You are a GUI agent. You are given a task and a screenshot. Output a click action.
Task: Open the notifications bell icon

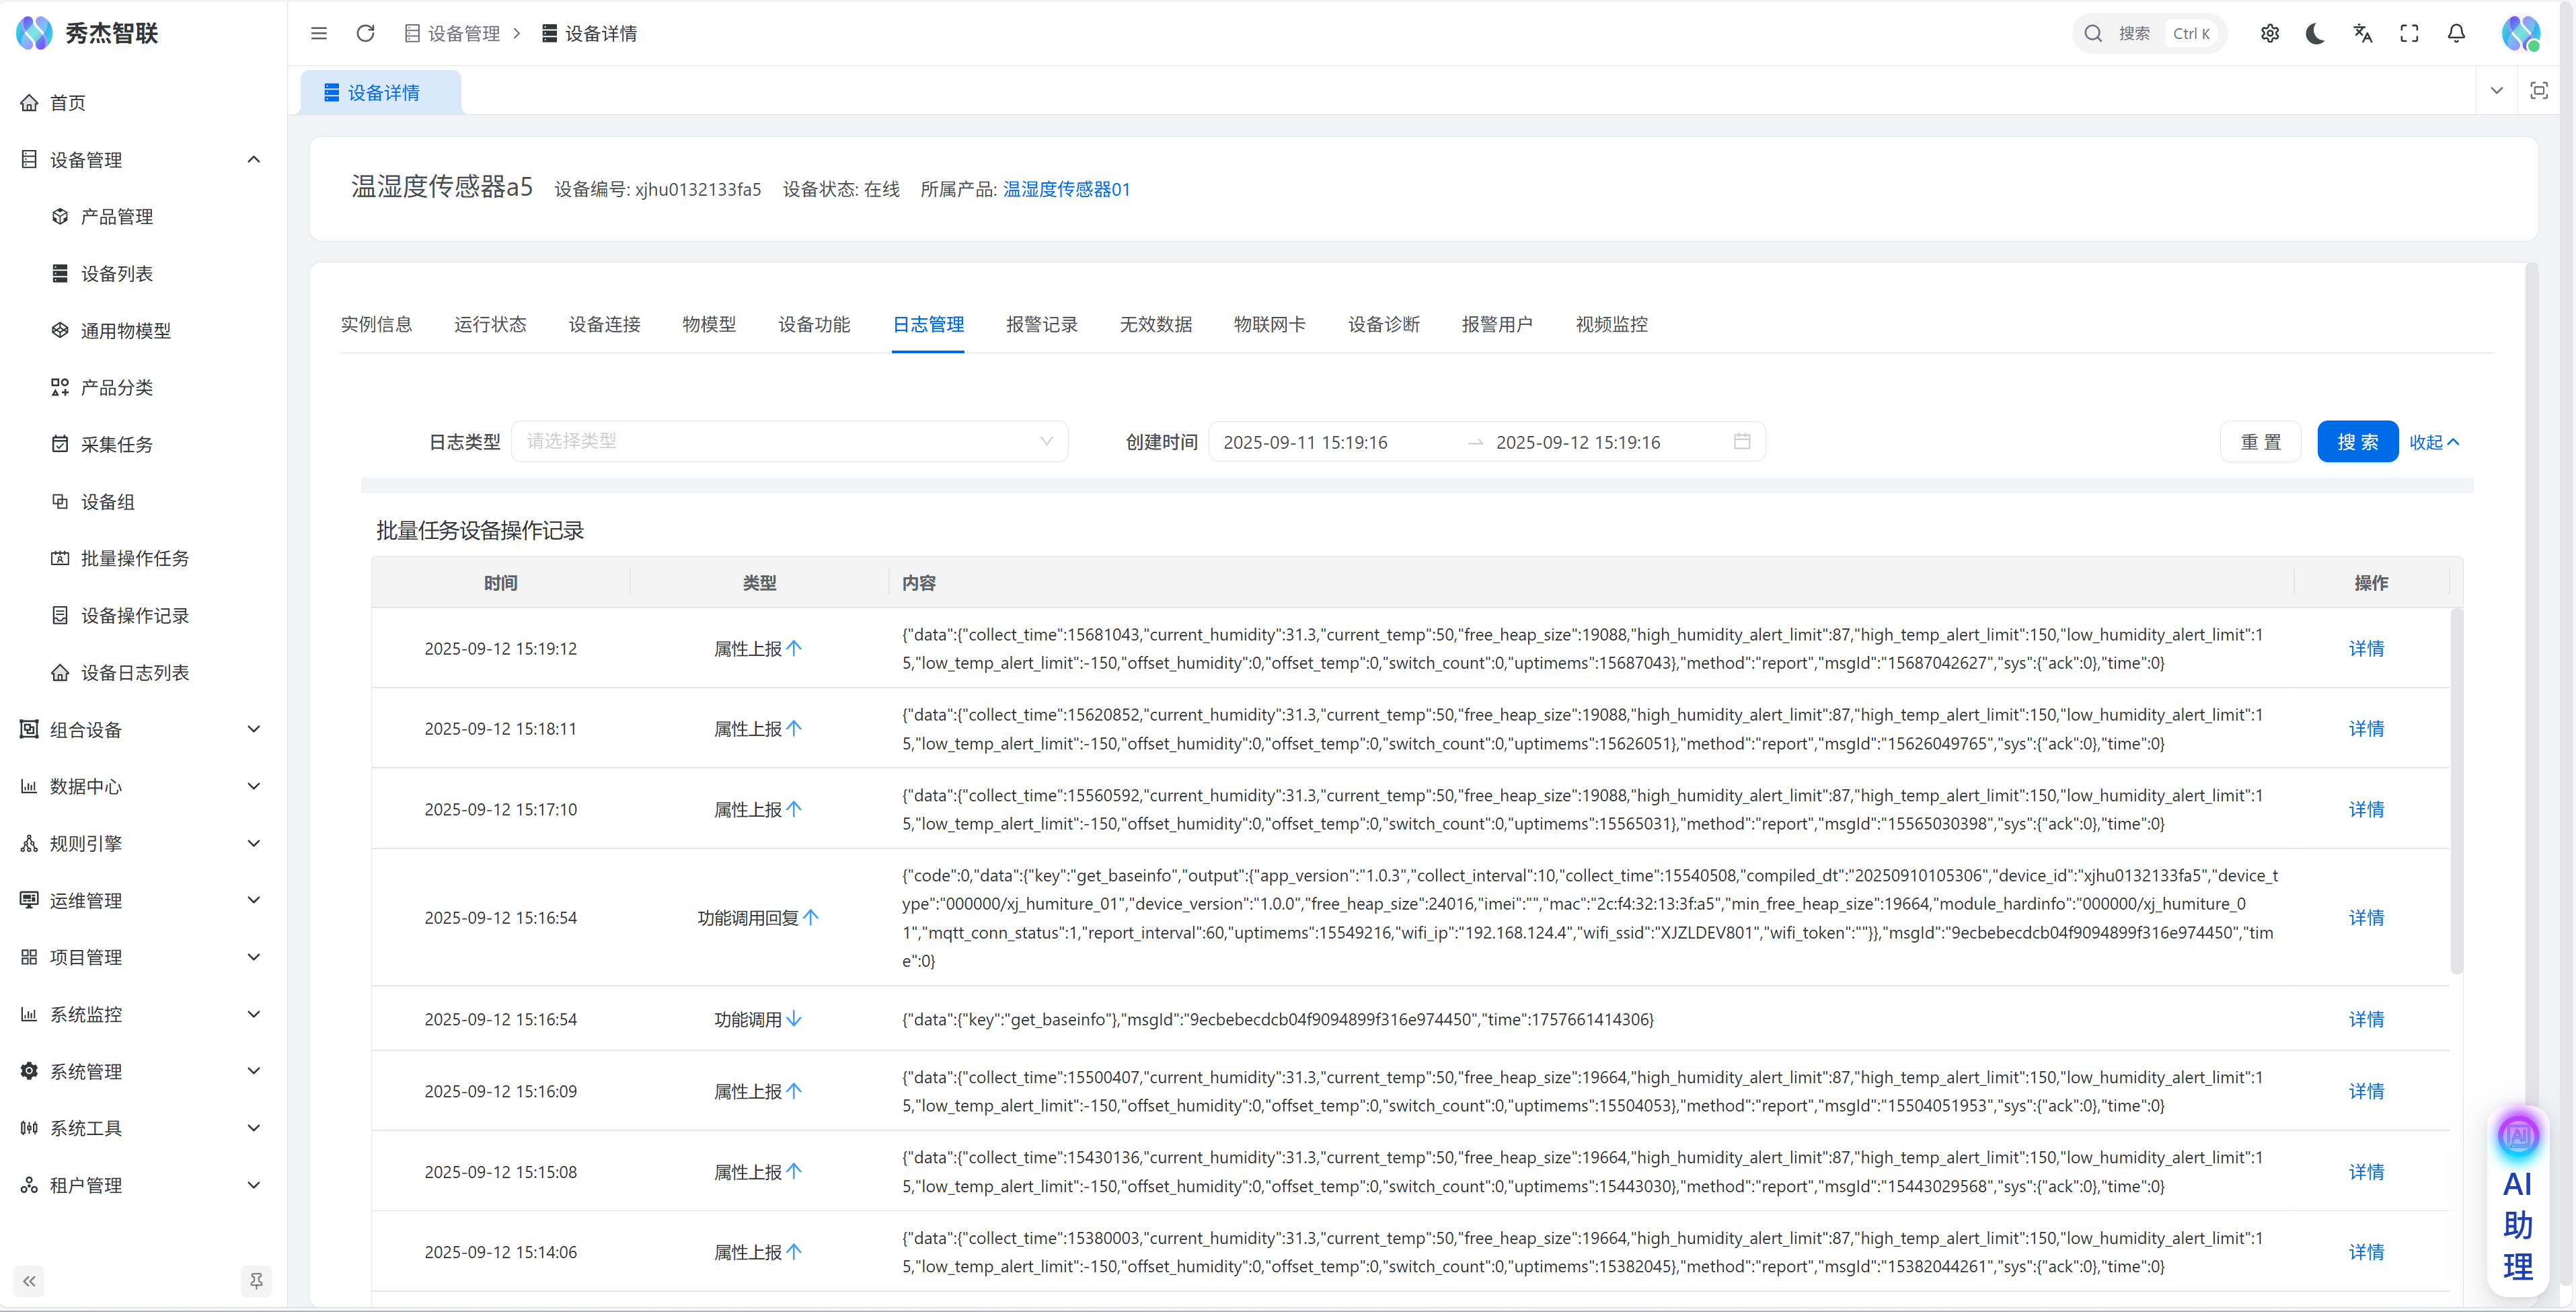(x=2456, y=33)
